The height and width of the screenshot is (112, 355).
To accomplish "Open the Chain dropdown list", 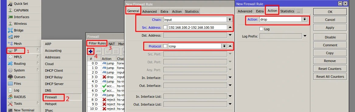I will click(x=230, y=20).
